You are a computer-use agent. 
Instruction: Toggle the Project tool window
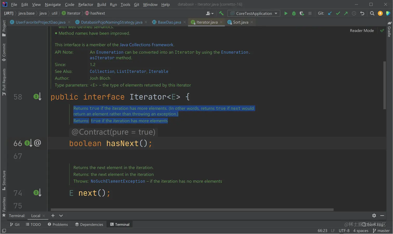coord(4,28)
